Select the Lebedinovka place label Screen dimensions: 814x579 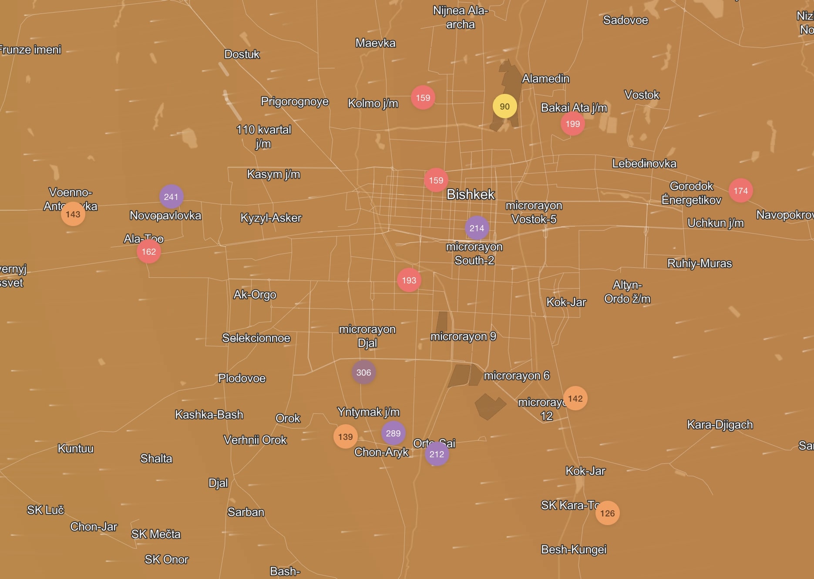(644, 164)
